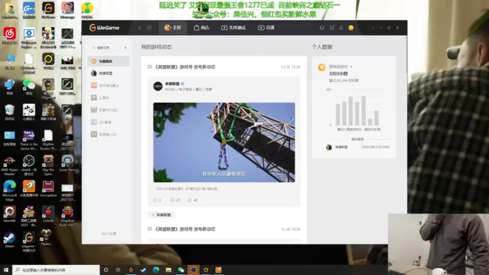Image resolution: width=489 pixels, height=275 pixels.
Task: Select 与我相关 in the sidebar
Action: pos(109,61)
